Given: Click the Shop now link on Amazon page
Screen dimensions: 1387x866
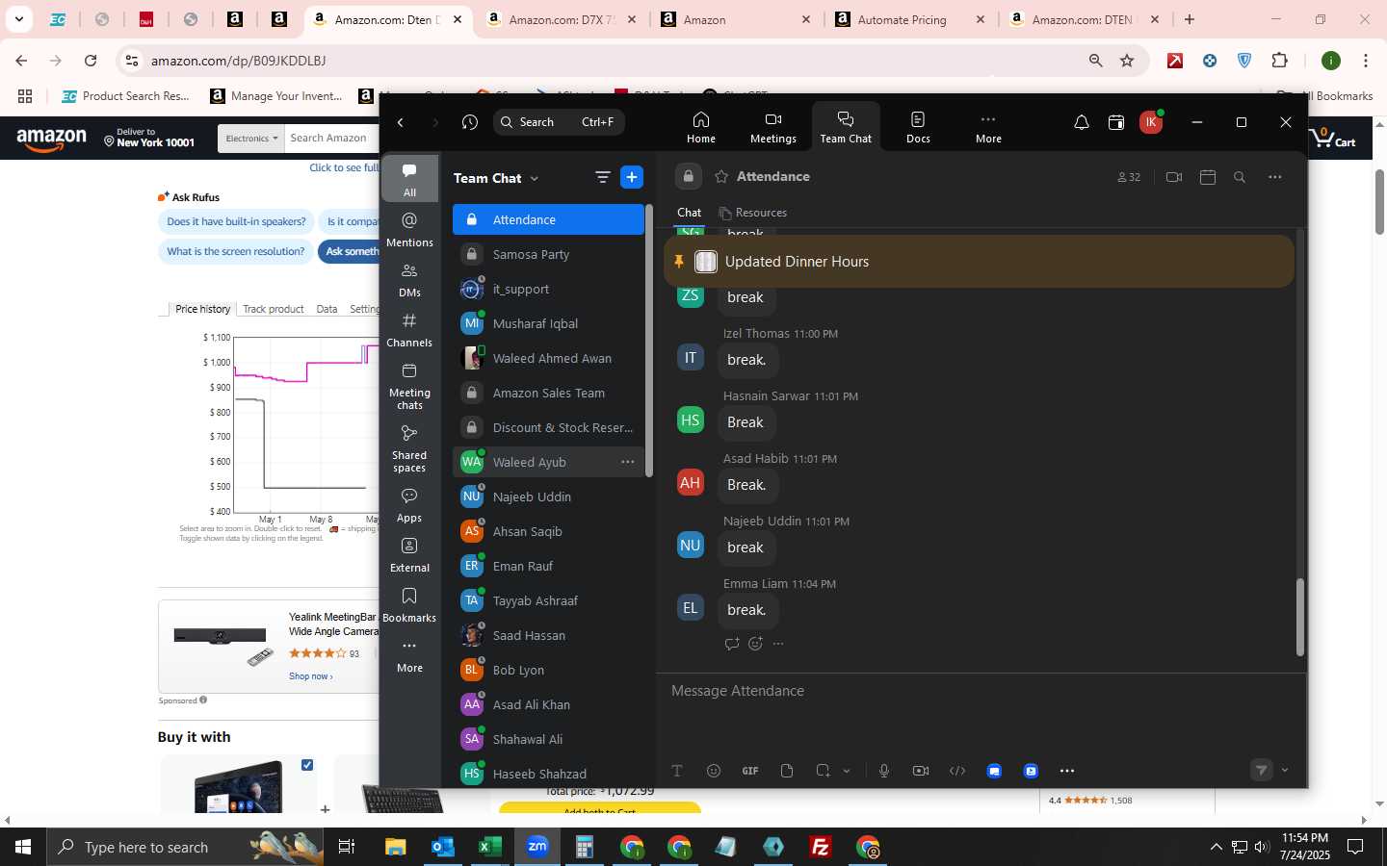Looking at the screenshot, I should (x=310, y=676).
